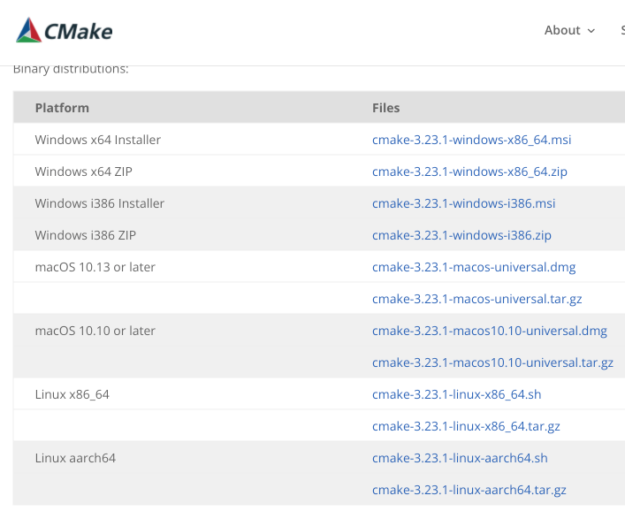Select the 'Windows i386 ZIP' platform text

point(86,235)
